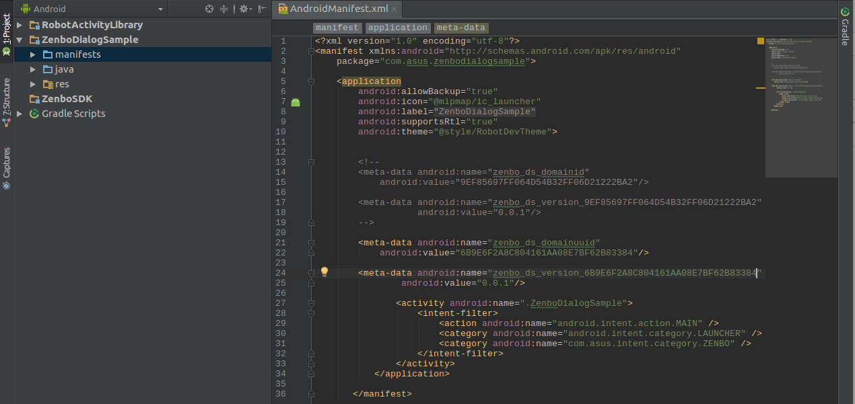Viewport: 855px width, 404px height.
Task: Select the res tree item
Action: point(142,84)
